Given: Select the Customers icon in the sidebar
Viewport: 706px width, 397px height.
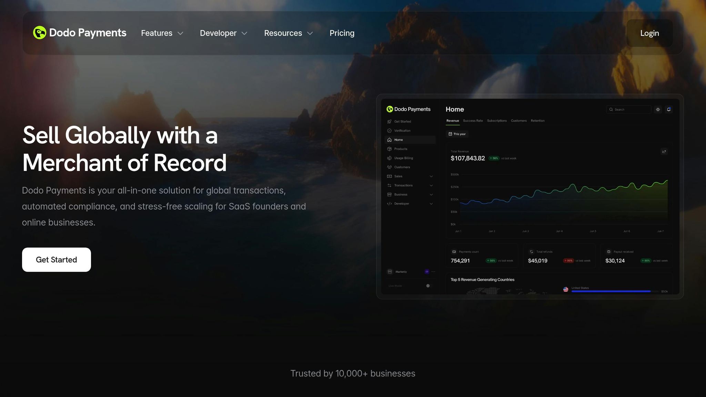Looking at the screenshot, I should 390,167.
